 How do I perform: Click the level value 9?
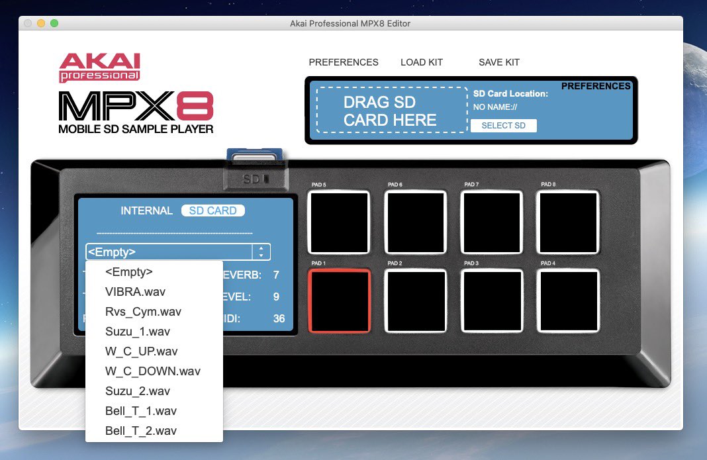277,297
